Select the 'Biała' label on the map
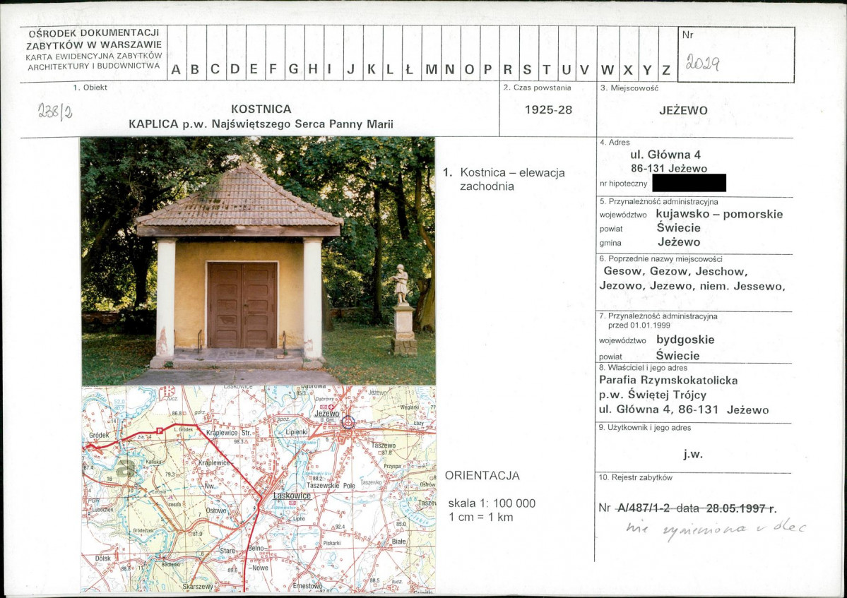The height and width of the screenshot is (598, 847). [398, 542]
